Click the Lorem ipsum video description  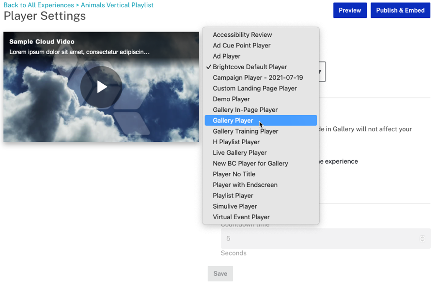pyautogui.click(x=79, y=52)
